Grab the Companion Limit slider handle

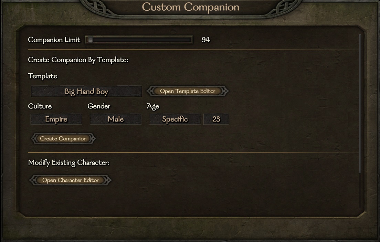point(90,40)
